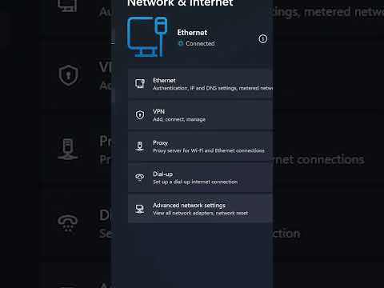This screenshot has width=384, height=288.
Task: Click the blurred background shield icon
Action: [68, 75]
